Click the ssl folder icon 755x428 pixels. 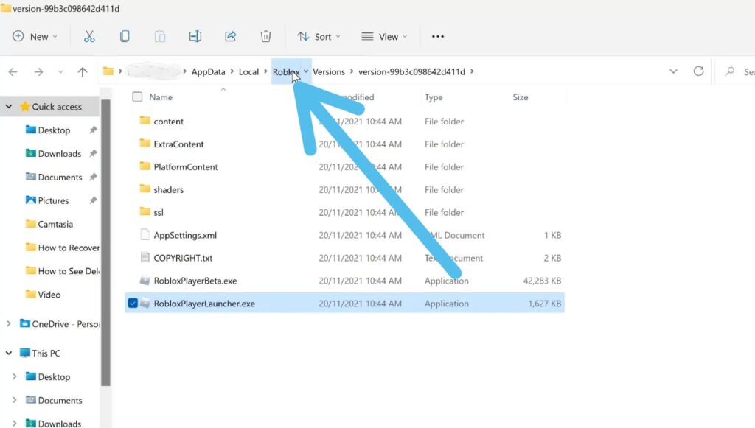click(145, 211)
